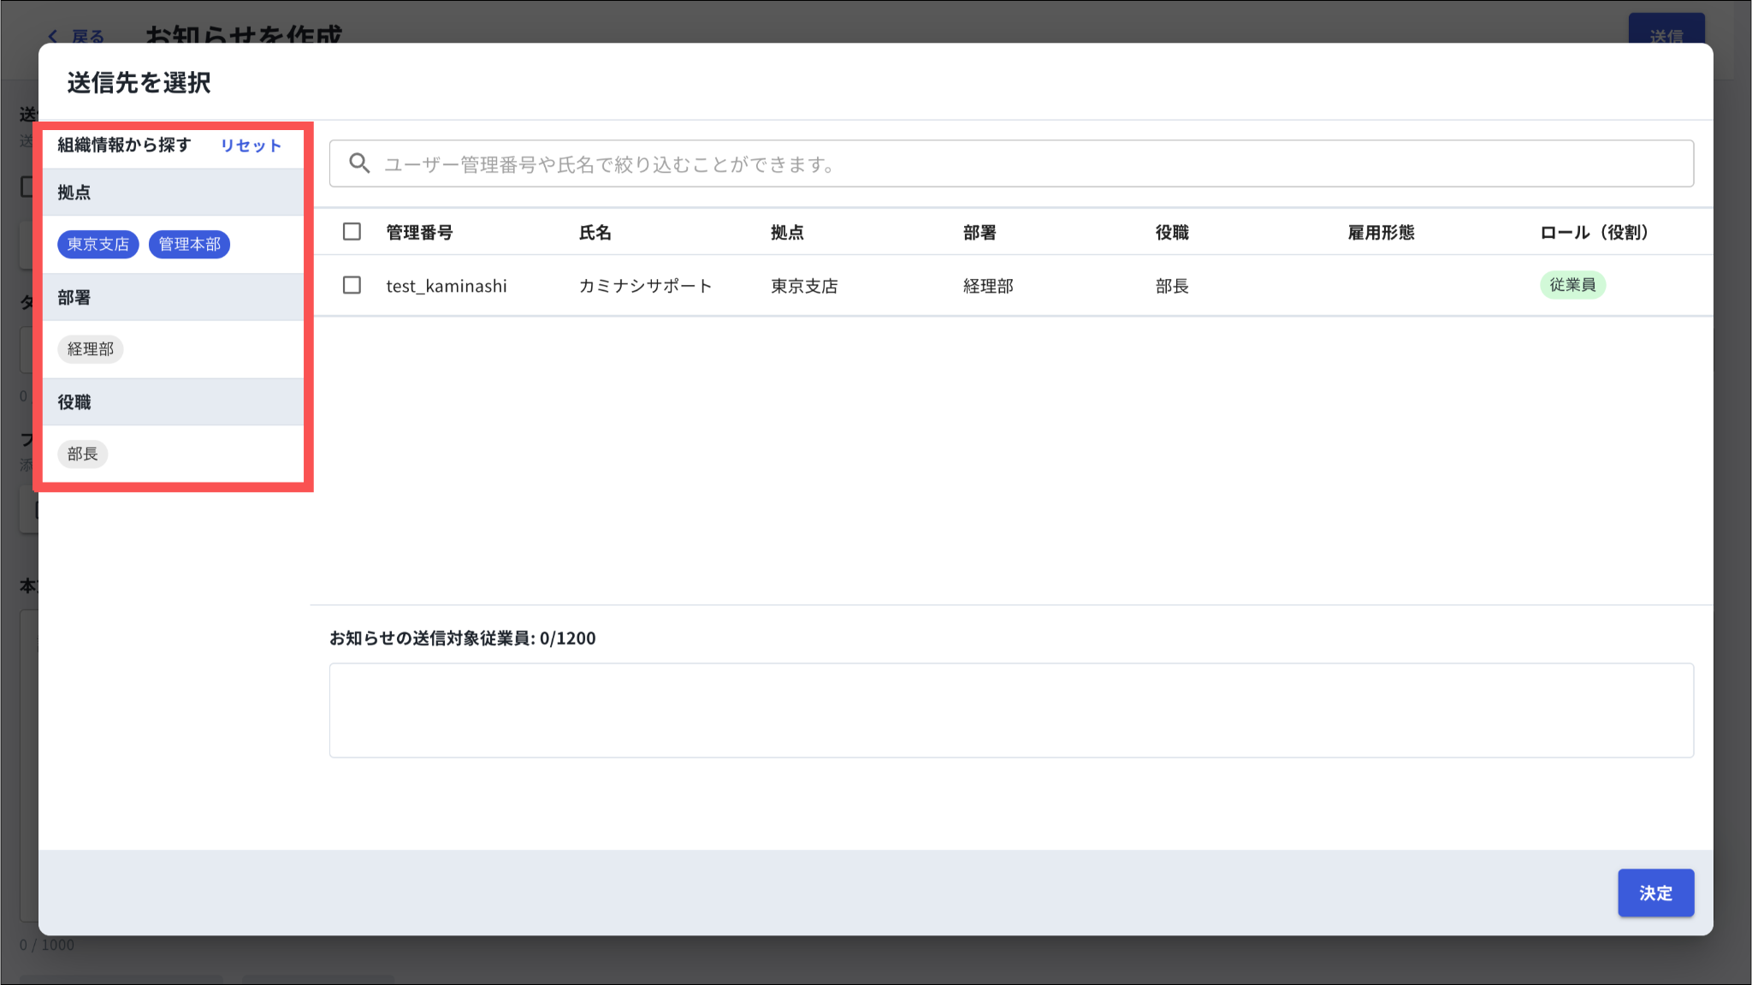Image resolution: width=1752 pixels, height=985 pixels.
Task: Toggle the select-all header checkbox
Action: (x=352, y=232)
